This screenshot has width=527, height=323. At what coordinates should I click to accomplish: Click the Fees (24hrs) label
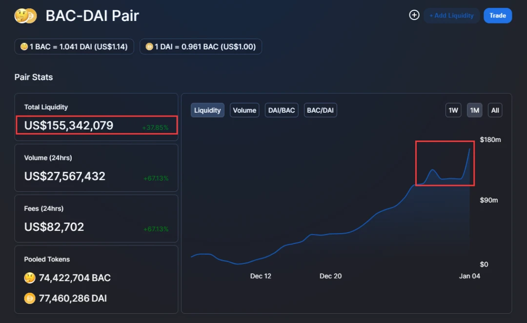coord(44,208)
